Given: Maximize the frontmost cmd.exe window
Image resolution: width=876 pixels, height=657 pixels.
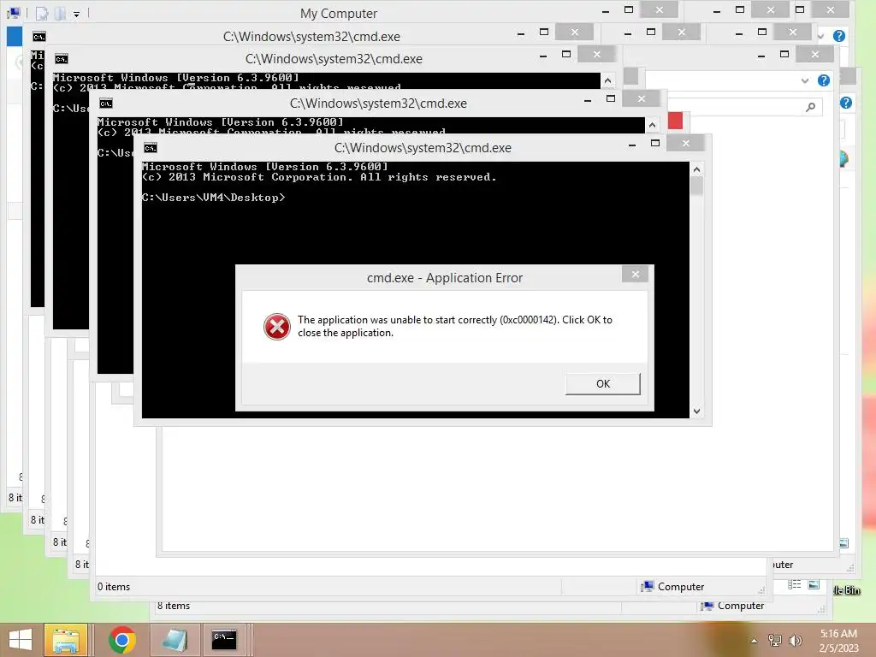Looking at the screenshot, I should coord(654,144).
